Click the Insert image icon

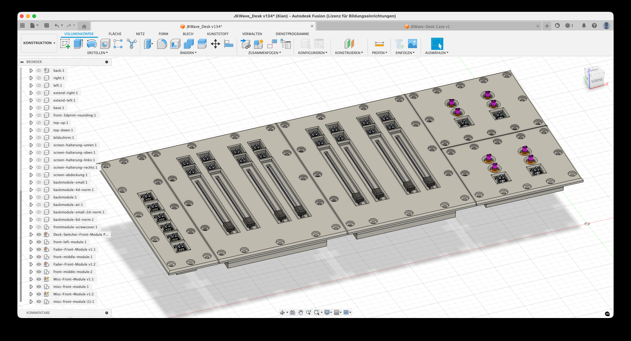(412, 44)
